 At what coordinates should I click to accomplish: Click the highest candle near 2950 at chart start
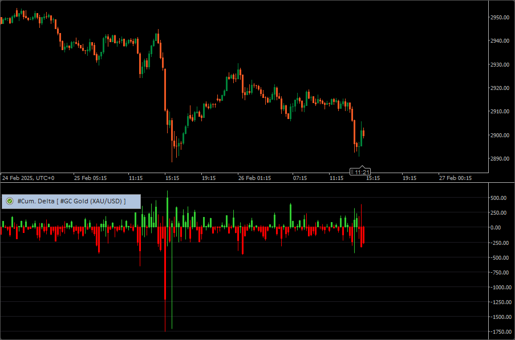pyautogui.click(x=18, y=14)
